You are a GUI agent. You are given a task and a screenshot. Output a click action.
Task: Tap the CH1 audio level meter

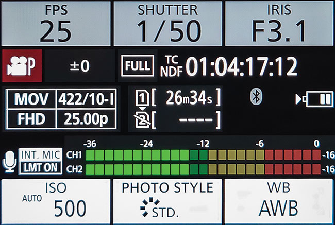203,155
